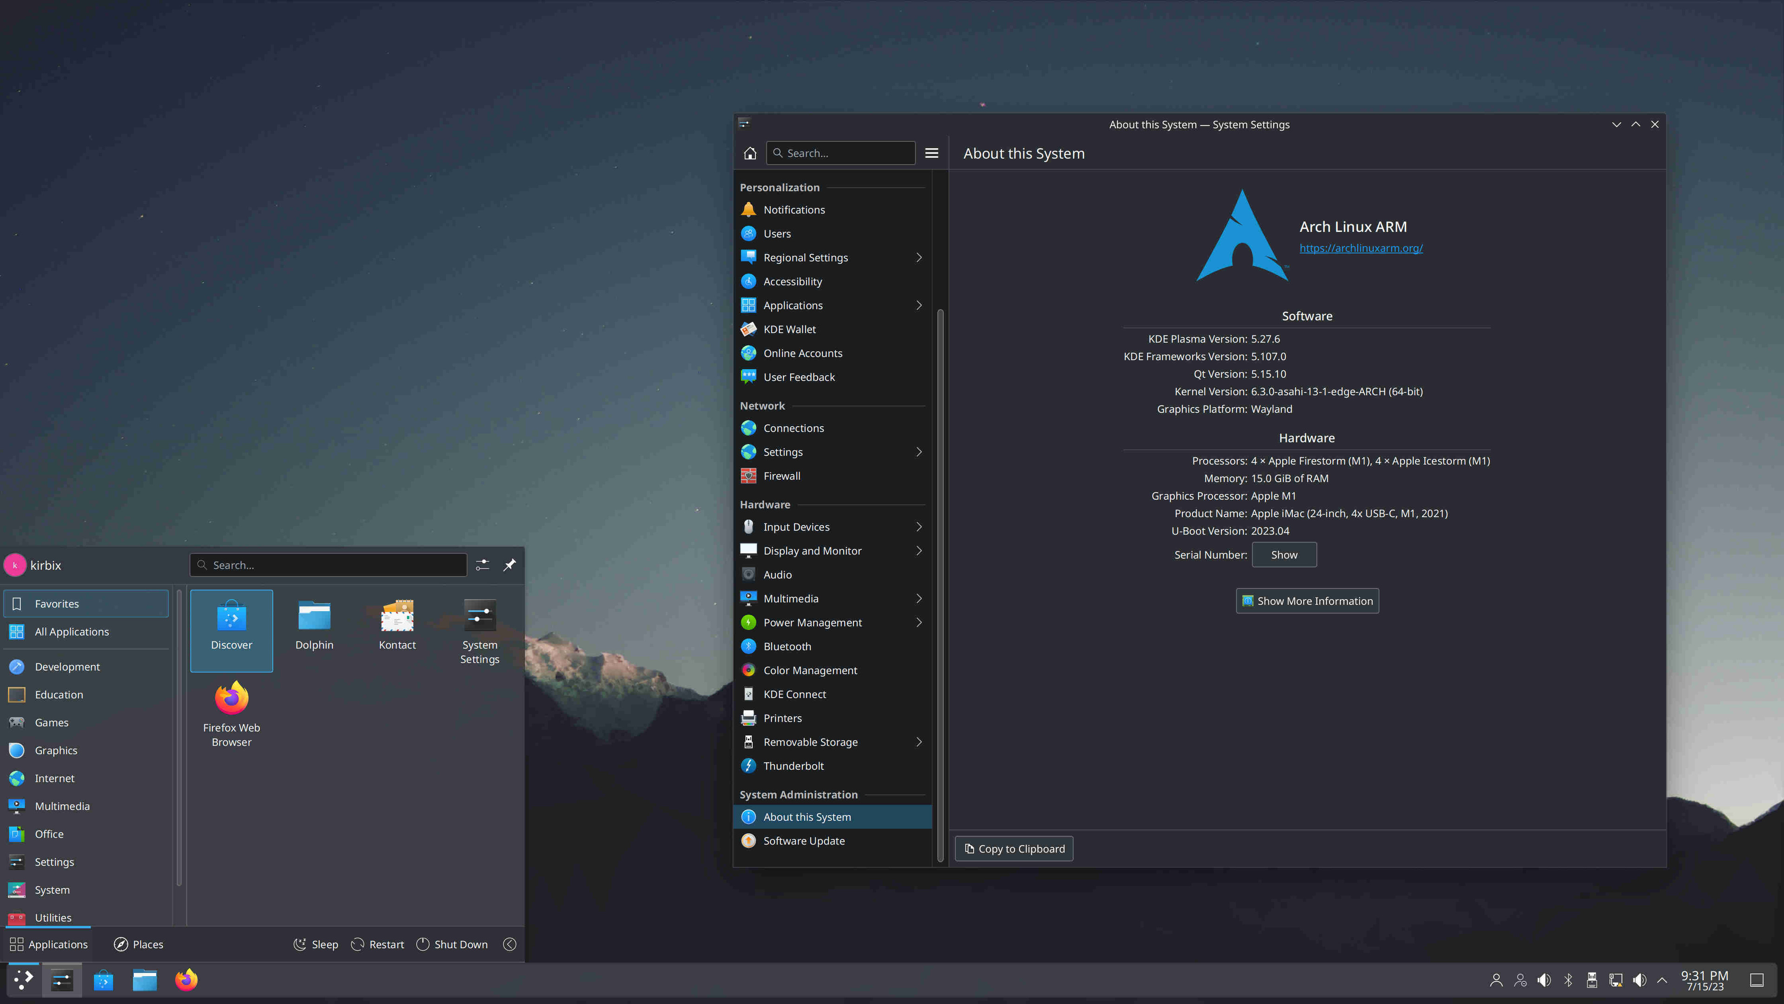Toggle the pin for application launcher

pos(509,565)
